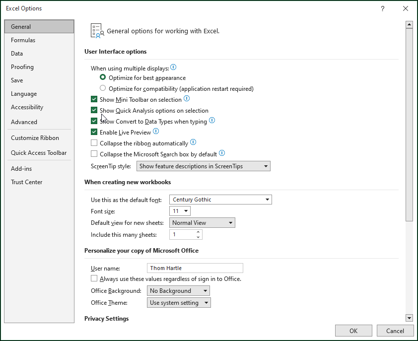The width and height of the screenshot is (418, 341).
Task: Open the Quick Access Toolbar category
Action: (x=39, y=153)
